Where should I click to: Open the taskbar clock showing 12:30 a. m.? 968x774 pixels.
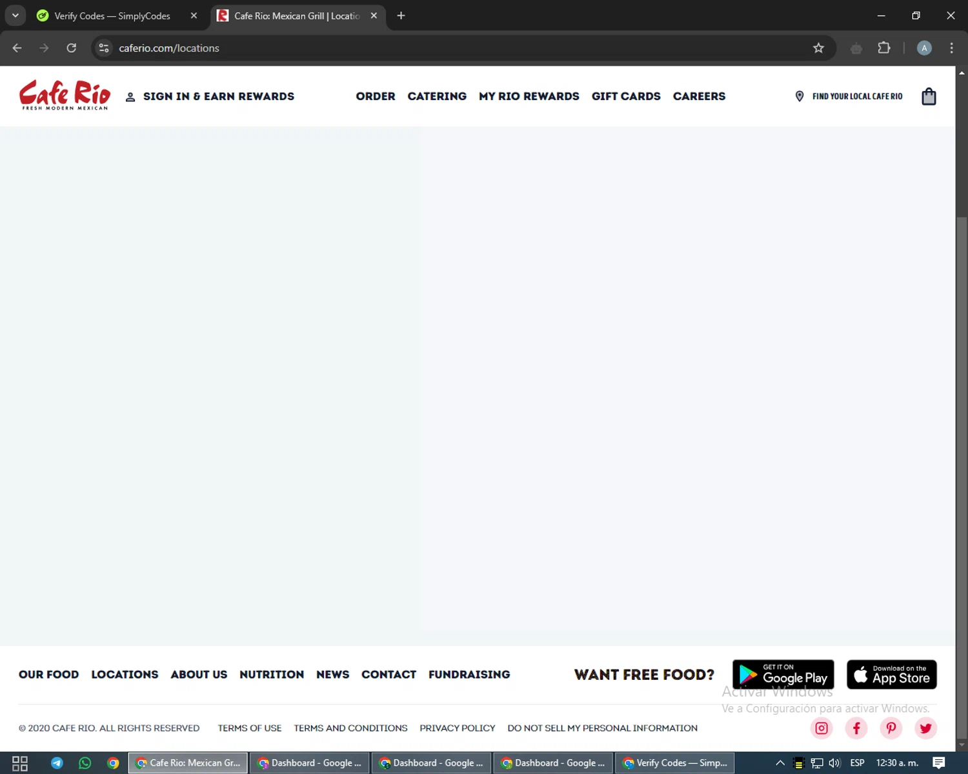[x=897, y=763]
